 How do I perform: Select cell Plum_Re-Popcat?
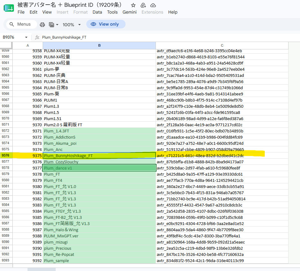click(99, 254)
